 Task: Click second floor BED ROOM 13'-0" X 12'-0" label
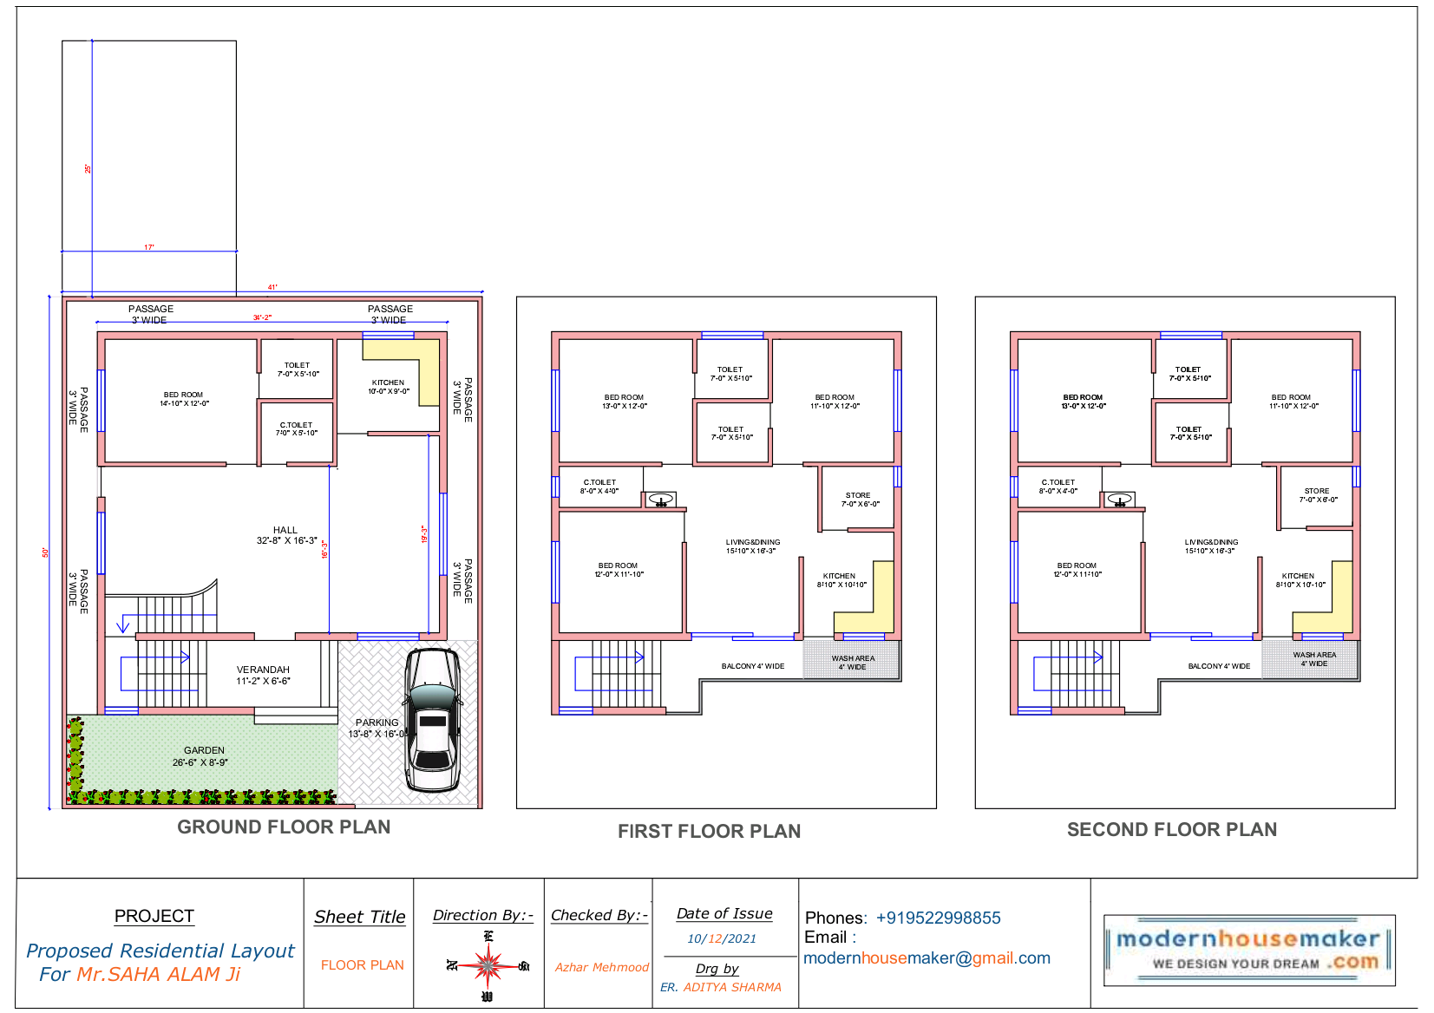(1084, 402)
